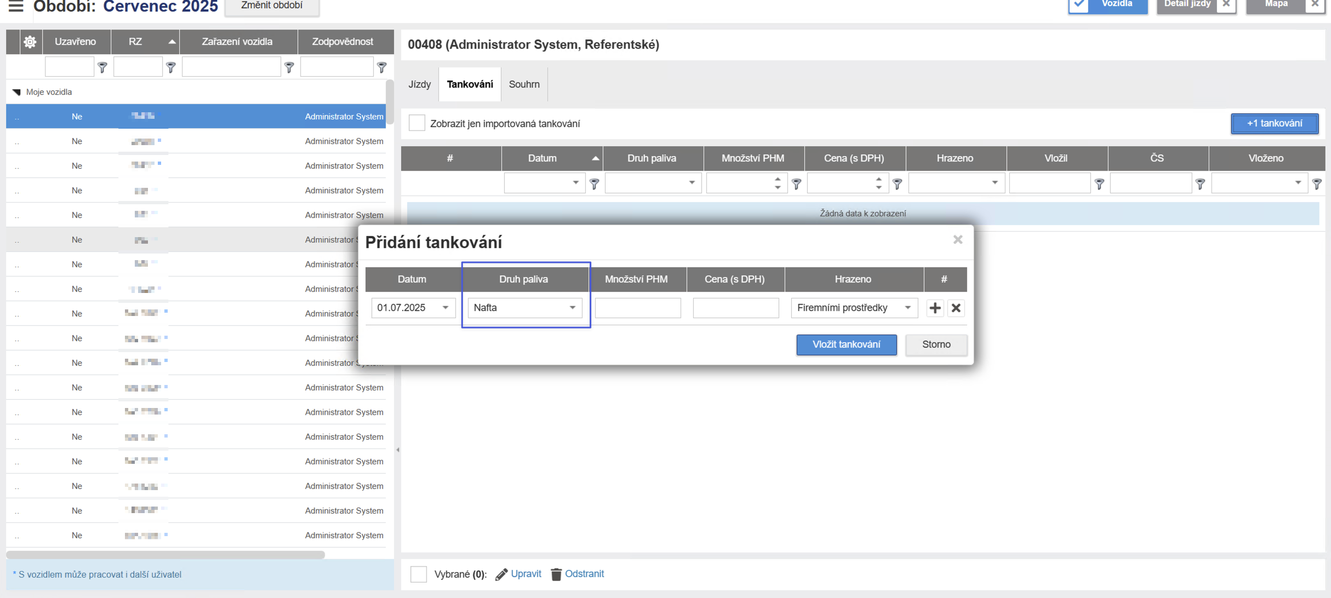Click the Vložit tankování button
The height and width of the screenshot is (598, 1331).
pyautogui.click(x=846, y=344)
